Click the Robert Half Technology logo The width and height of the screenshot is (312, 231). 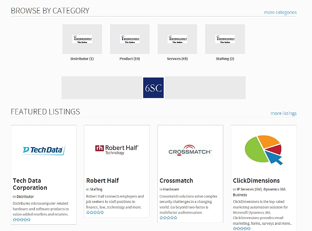pos(117,150)
